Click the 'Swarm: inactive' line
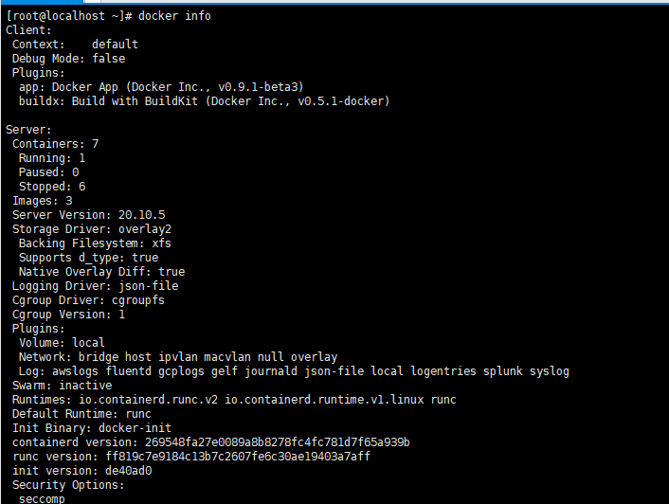Image resolution: width=669 pixels, height=504 pixels. (x=63, y=386)
